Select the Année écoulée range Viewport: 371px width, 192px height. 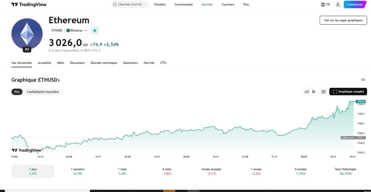(x=211, y=171)
